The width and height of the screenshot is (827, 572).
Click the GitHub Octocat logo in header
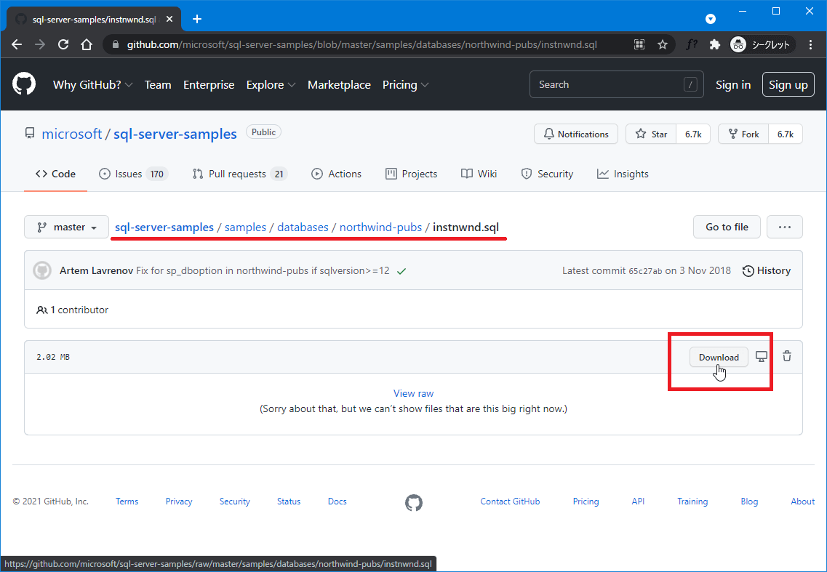coord(24,84)
